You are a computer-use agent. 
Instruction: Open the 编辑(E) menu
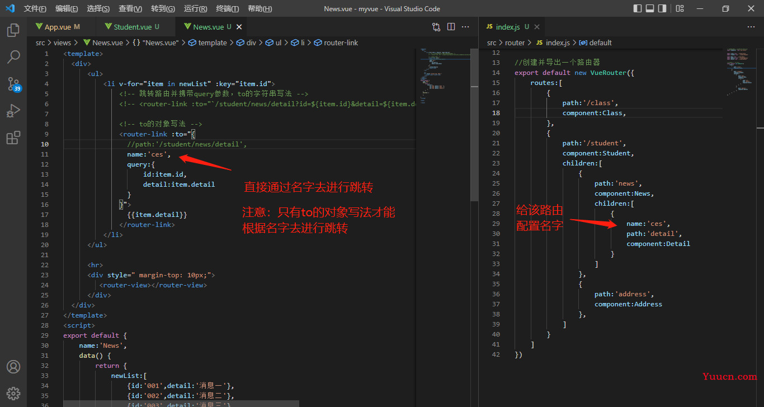[x=67, y=8]
